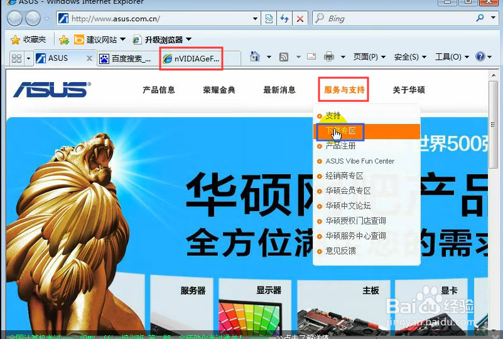Expand the print options dropdown arrow
Viewport: 503px width, 339px height.
click(x=343, y=57)
